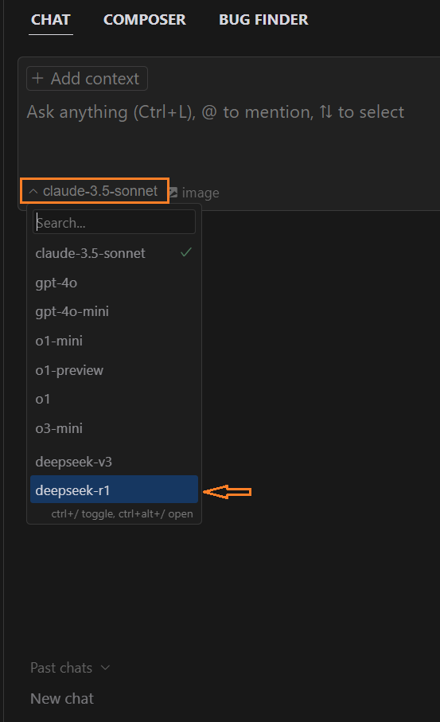
Task: Click the plus icon in Add context
Action: pyautogui.click(x=37, y=78)
